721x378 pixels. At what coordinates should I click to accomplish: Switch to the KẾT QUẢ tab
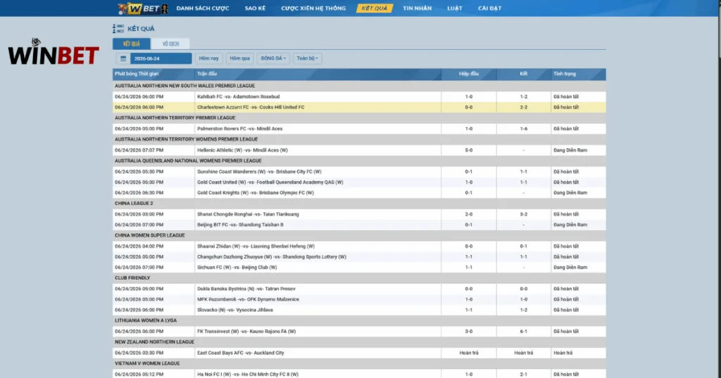(x=132, y=44)
